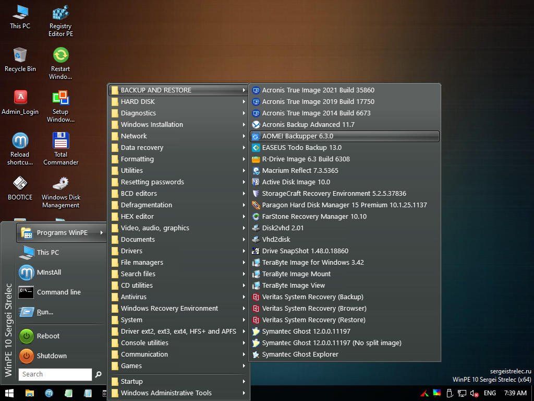Screen dimensions: 534x401
Task: Open This PC from Start menu
Action: (x=62, y=252)
